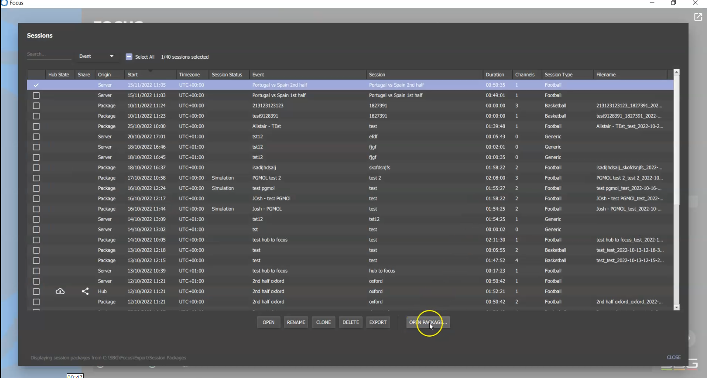The width and height of the screenshot is (707, 378).
Task: Click the pop-out window icon top right
Action: [698, 17]
